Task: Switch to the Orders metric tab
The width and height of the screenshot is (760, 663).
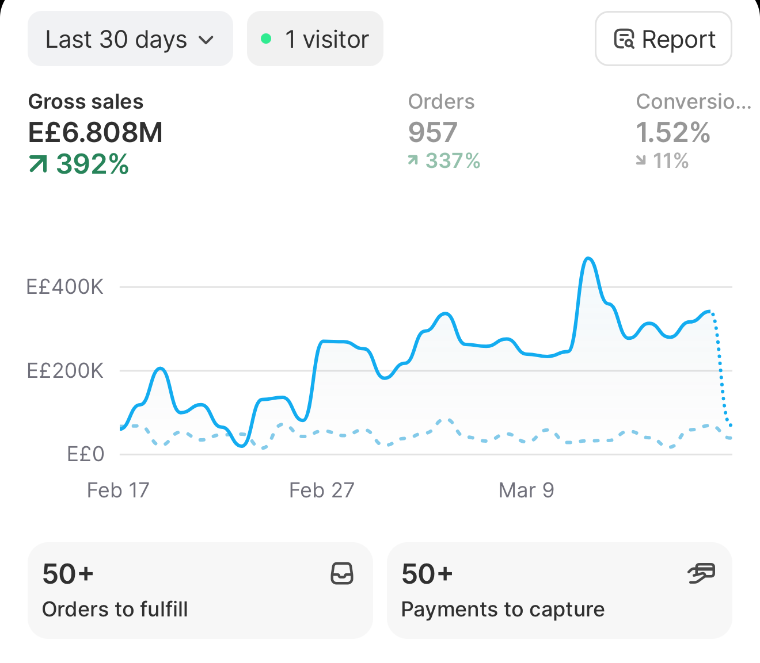Action: (444, 132)
